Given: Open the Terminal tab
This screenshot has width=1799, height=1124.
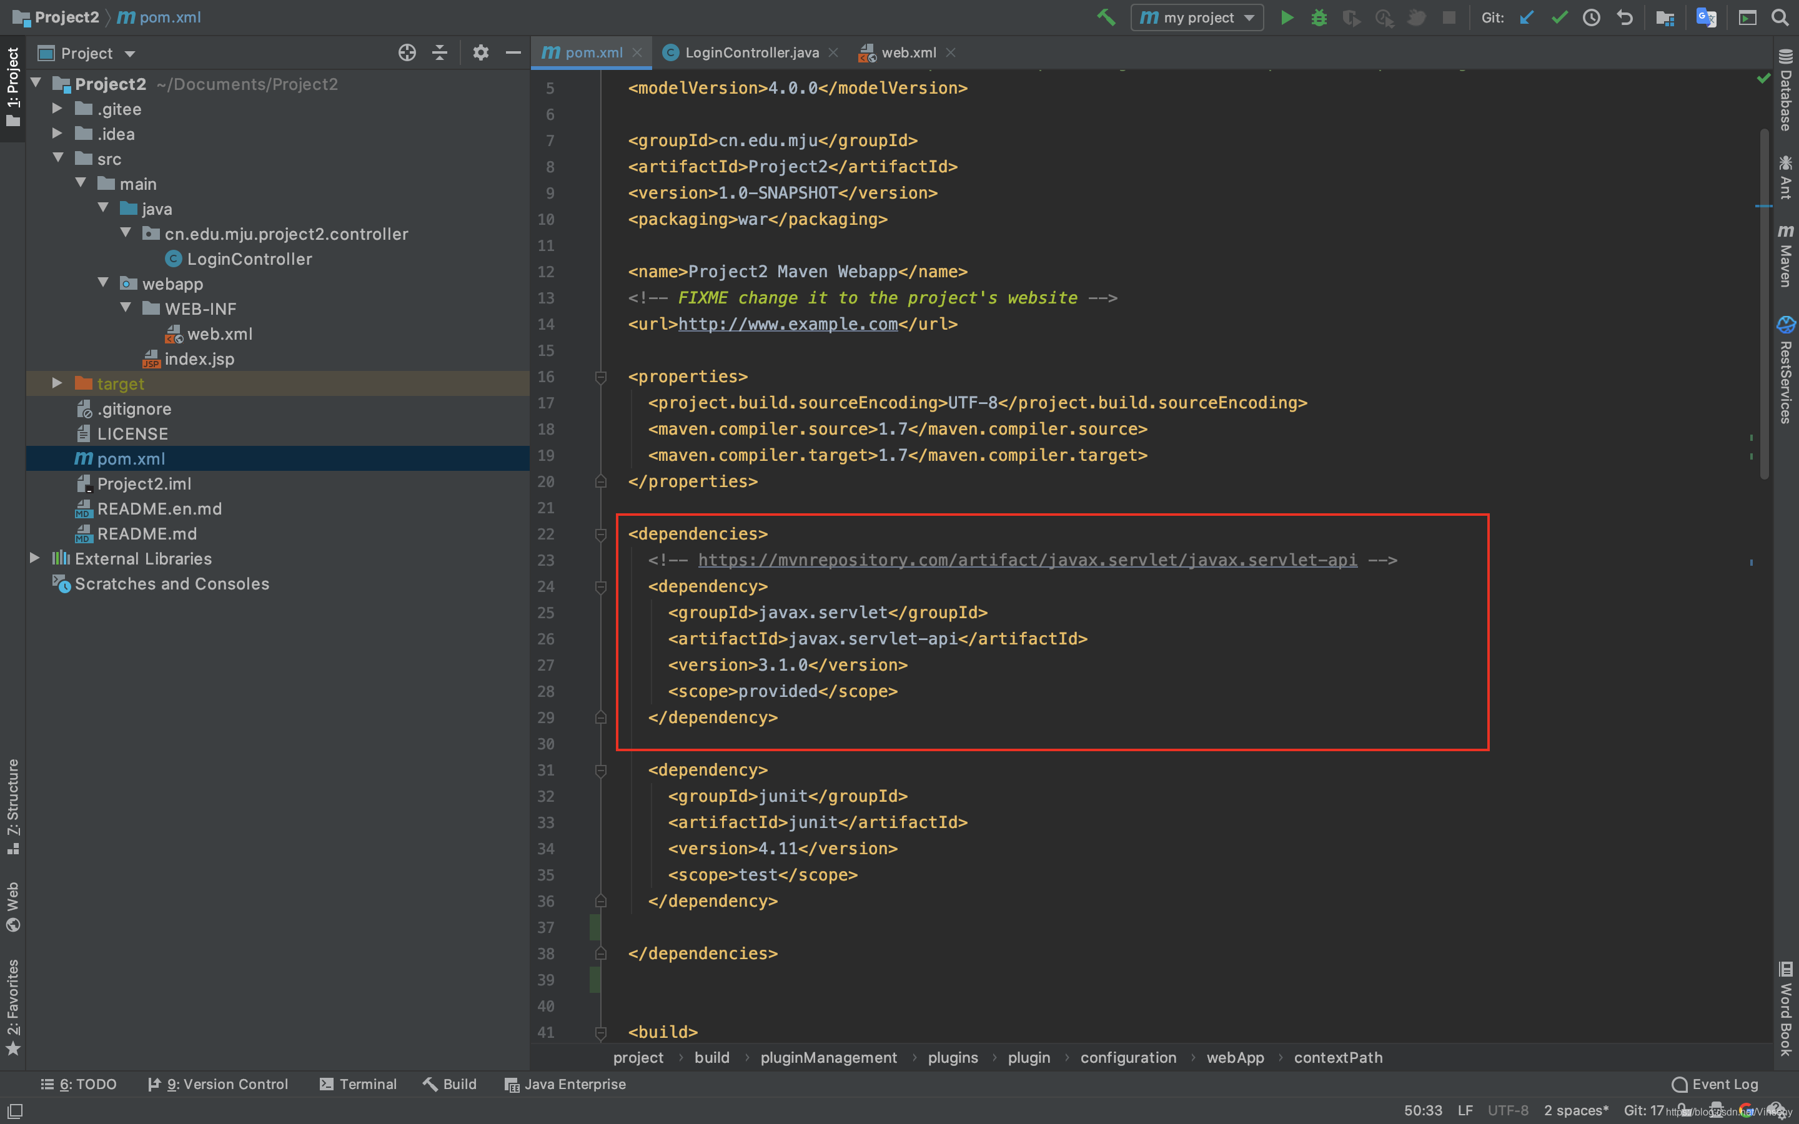Looking at the screenshot, I should click(357, 1085).
